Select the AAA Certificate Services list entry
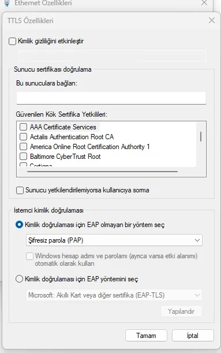This screenshot has width=221, height=353. pyautogui.click(x=63, y=127)
